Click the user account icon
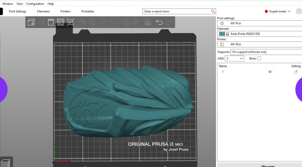 [299, 11]
